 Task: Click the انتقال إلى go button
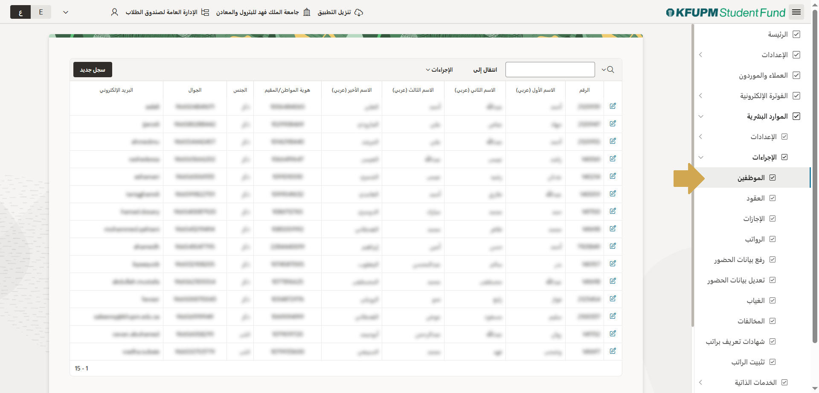click(x=485, y=70)
